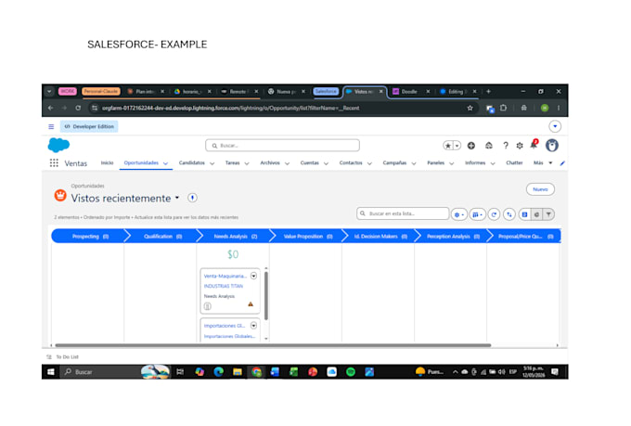Viewport: 631px width, 426px height.
Task: Open the Chrome extensions puzzle icon
Action: [x=504, y=108]
